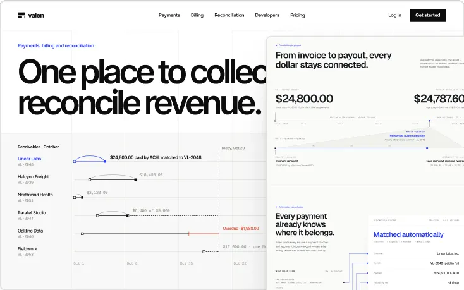Viewport: 464px width, 290px height.
Task: Go to Reconciliation in the navigation
Action: (x=229, y=15)
